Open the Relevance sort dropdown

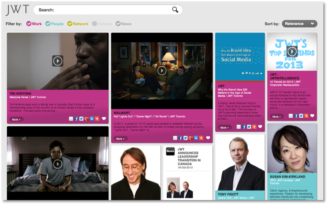coord(299,24)
